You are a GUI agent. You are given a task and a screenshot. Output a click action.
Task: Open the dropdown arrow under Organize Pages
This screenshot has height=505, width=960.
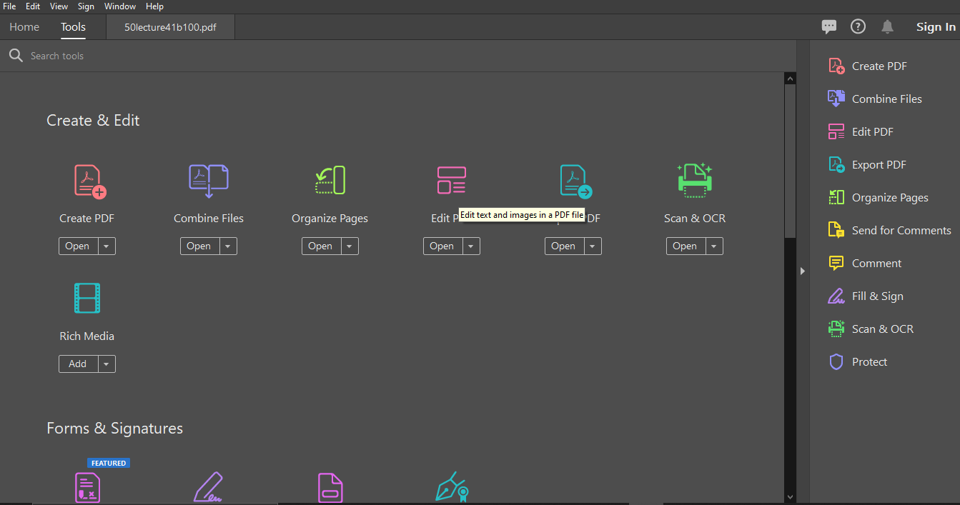click(349, 246)
